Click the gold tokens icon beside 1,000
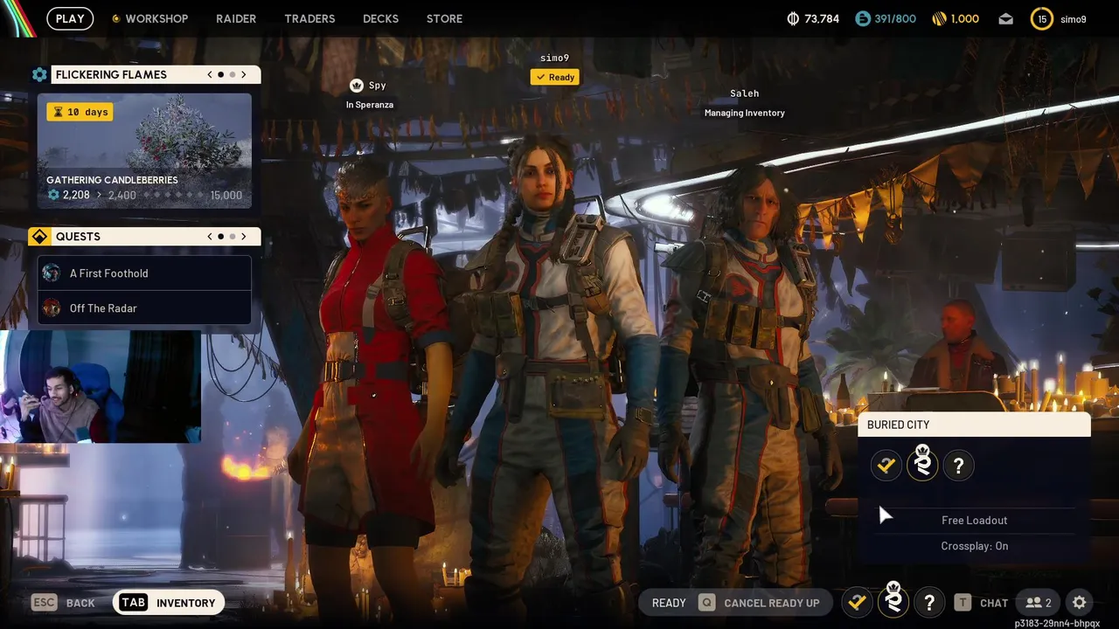This screenshot has width=1119, height=629. pos(939,18)
